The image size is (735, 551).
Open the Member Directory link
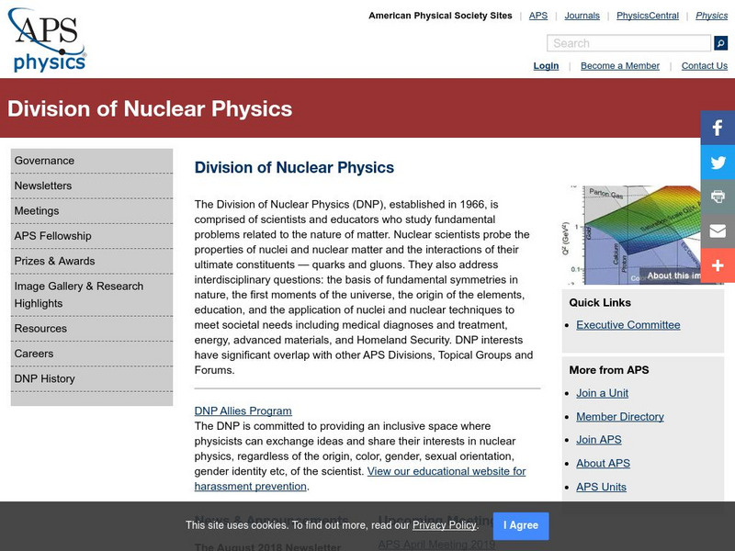point(619,417)
